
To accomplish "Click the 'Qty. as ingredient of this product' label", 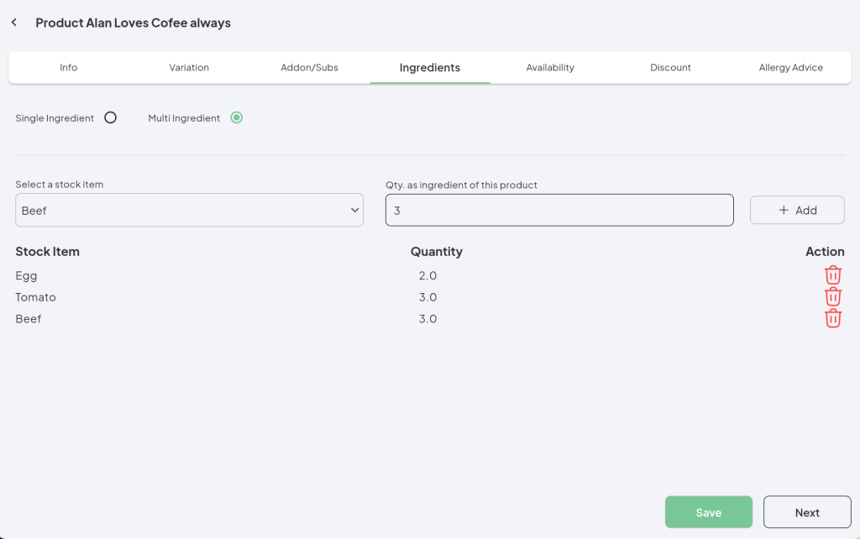I will point(461,186).
